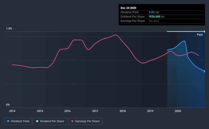Viewport: 209px width, 129px height.
Task: Toggle the Dividend Yield legend button
Action: (18, 121)
